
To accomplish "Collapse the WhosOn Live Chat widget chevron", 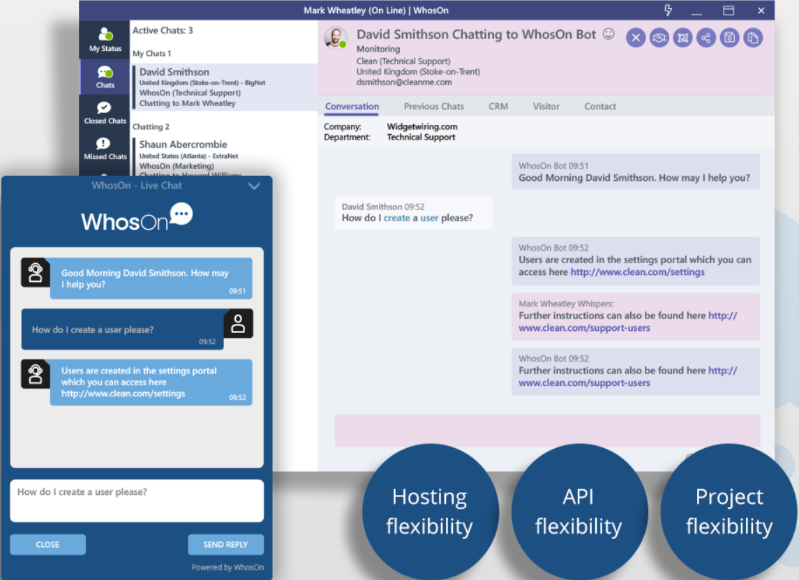I will (254, 186).
